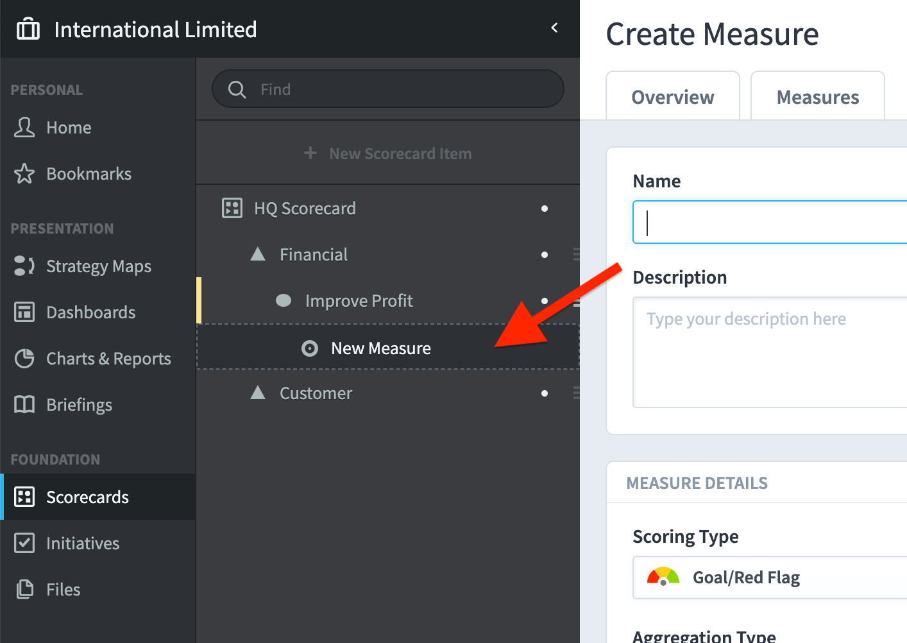Click New Scorecard Item

click(x=387, y=153)
